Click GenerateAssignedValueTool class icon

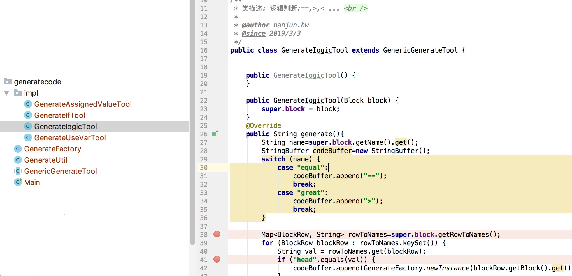pos(28,104)
